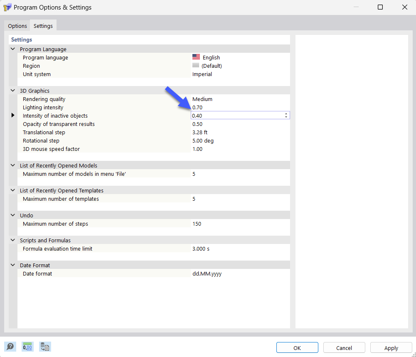This screenshot has height=357, width=416.
Task: Apply the current settings
Action: pyautogui.click(x=390, y=347)
